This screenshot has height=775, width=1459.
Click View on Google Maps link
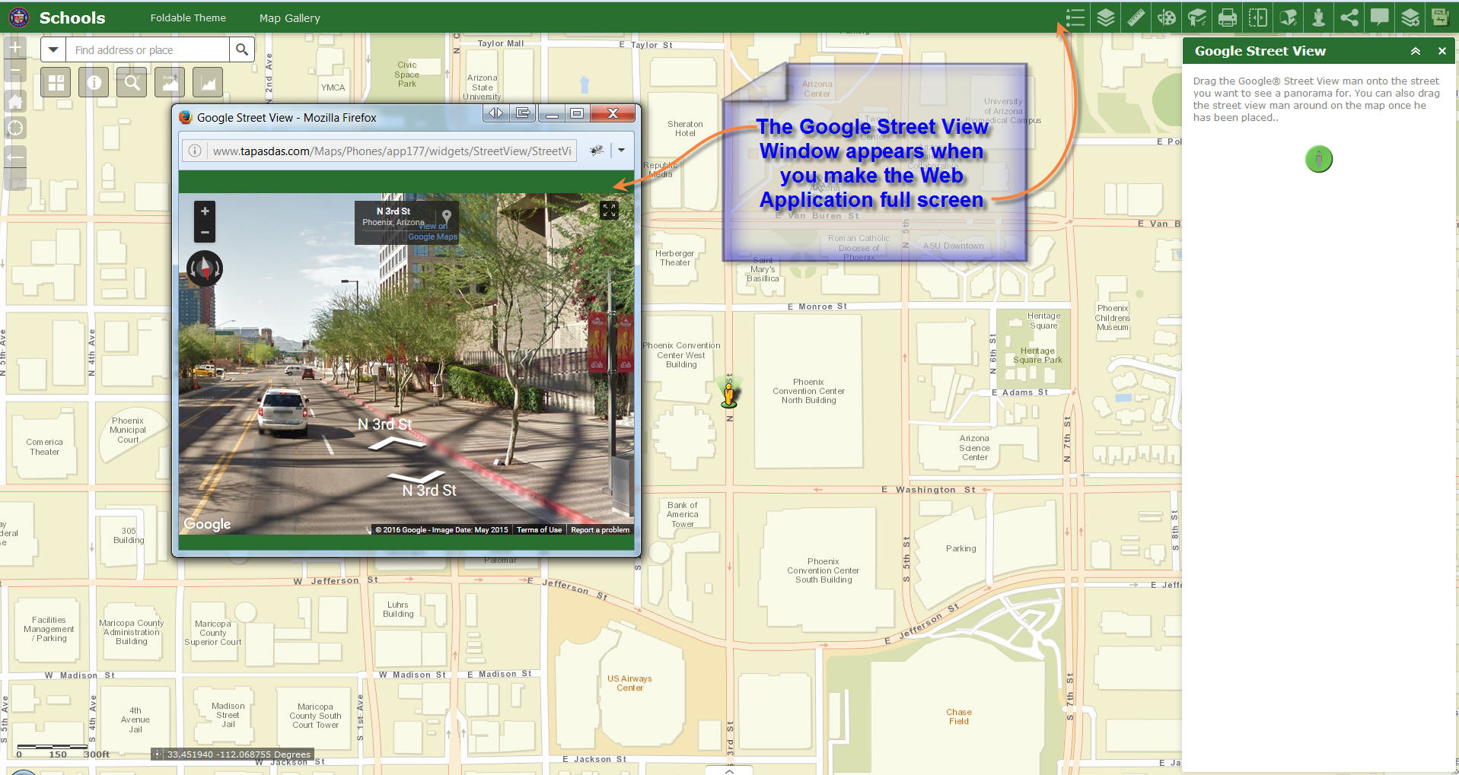point(433,232)
